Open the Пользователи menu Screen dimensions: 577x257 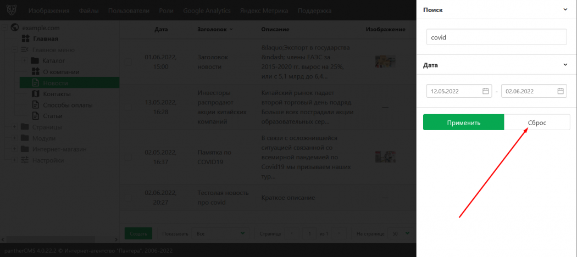coord(129,10)
